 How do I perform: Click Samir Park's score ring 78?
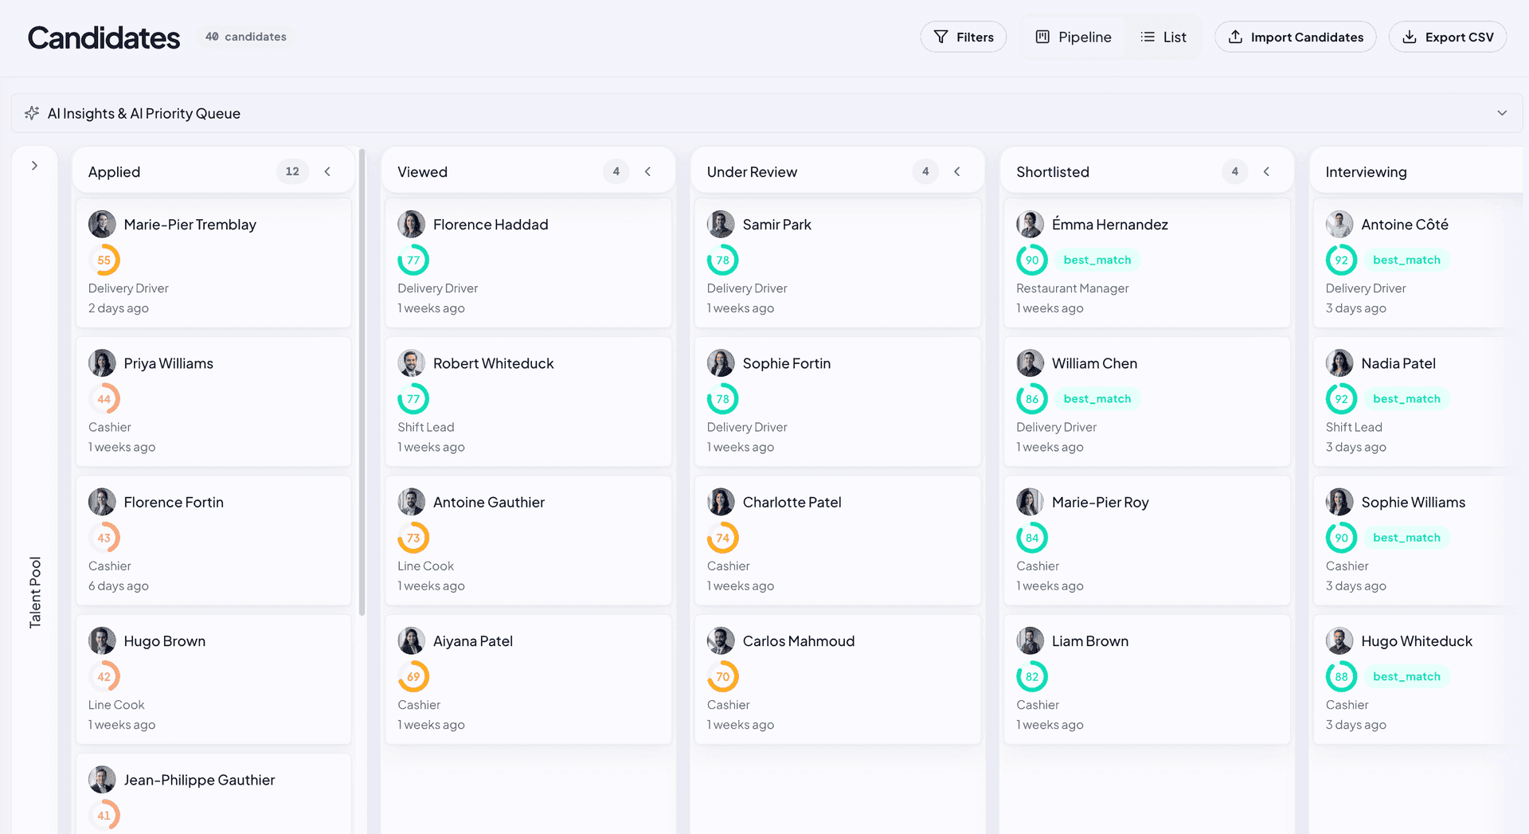tap(723, 260)
